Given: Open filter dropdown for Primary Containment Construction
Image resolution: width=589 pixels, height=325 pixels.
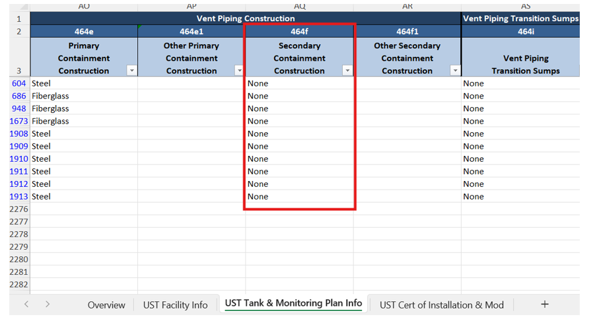Looking at the screenshot, I should click(131, 71).
